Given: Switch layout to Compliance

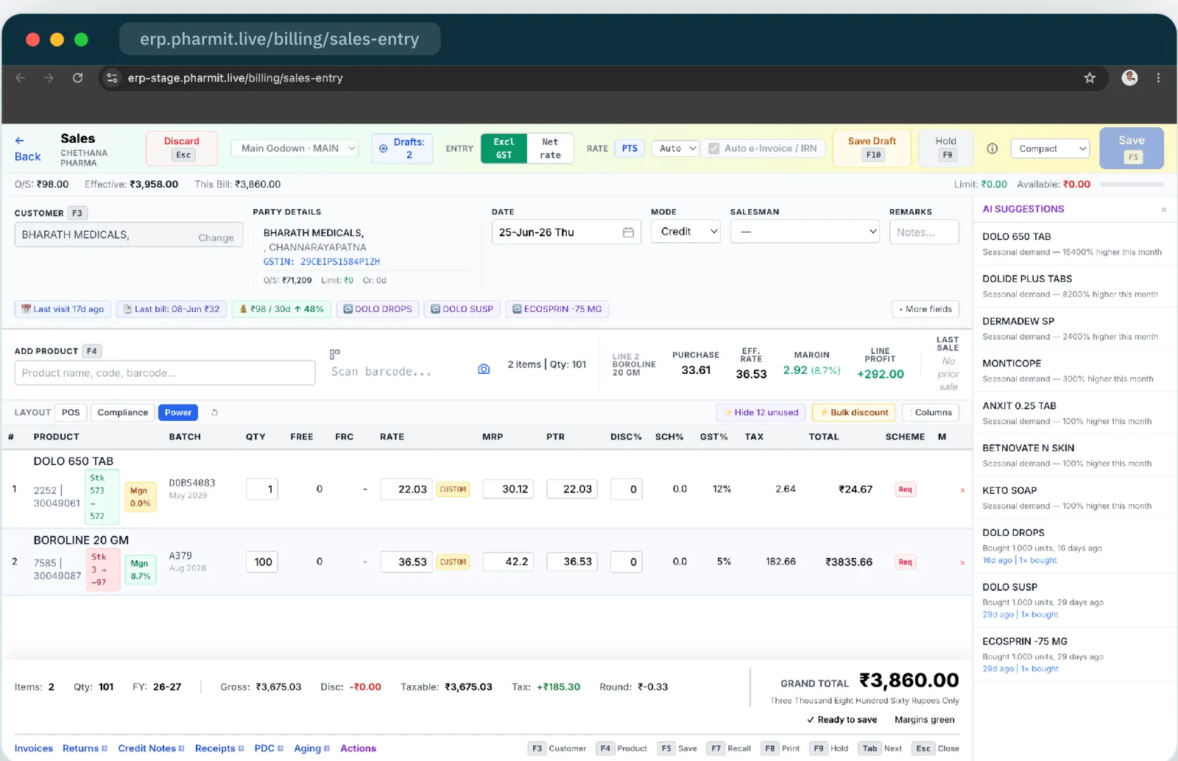Looking at the screenshot, I should 123,412.
